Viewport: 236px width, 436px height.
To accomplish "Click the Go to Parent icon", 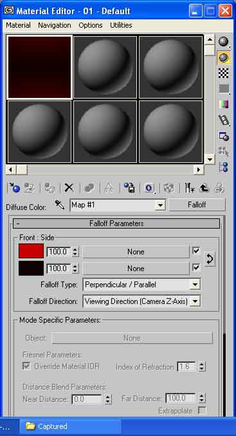I will click(204, 188).
